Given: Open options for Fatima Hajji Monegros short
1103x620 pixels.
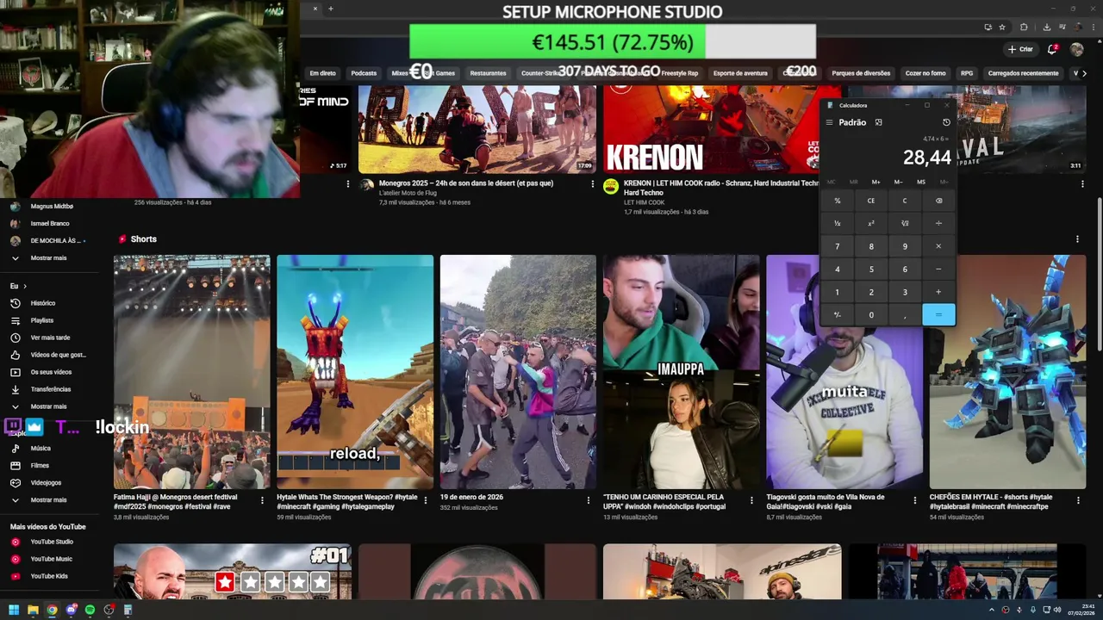Looking at the screenshot, I should (x=263, y=499).
